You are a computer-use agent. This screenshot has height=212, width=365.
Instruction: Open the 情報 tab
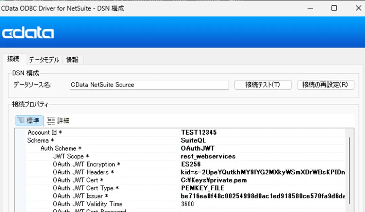tap(72, 60)
